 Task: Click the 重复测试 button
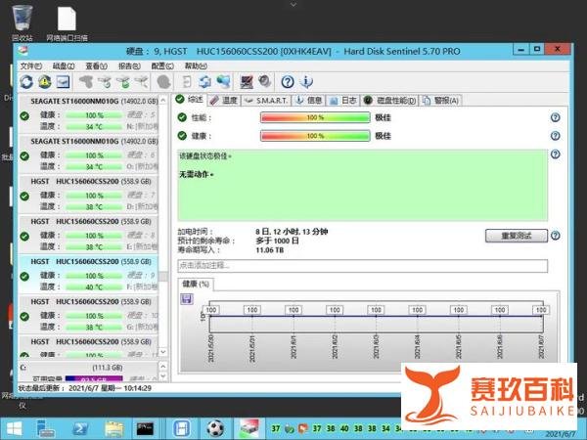pyautogui.click(x=517, y=236)
